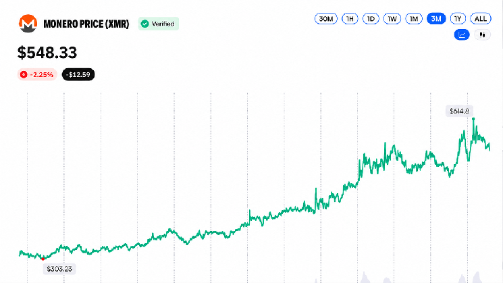The width and height of the screenshot is (503, 283).
Task: Click the MONERO PRICE (XMR) heading
Action: (86, 24)
